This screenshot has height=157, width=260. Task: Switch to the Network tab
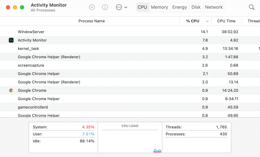click(x=214, y=7)
